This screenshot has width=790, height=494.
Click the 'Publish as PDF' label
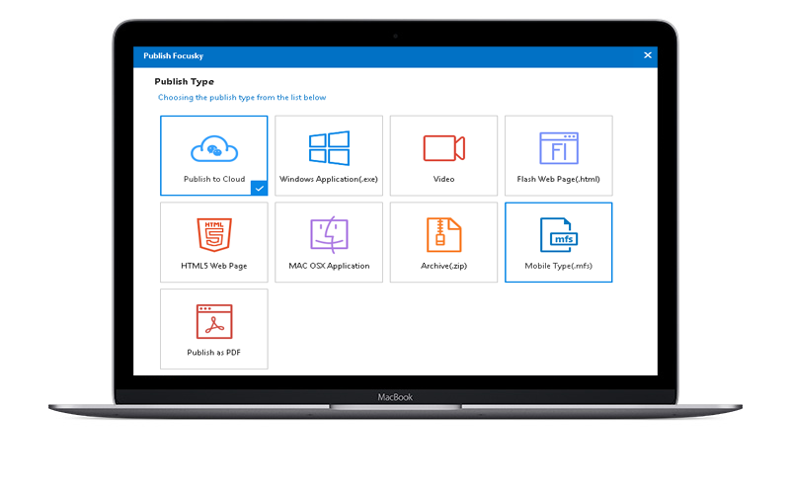click(213, 353)
